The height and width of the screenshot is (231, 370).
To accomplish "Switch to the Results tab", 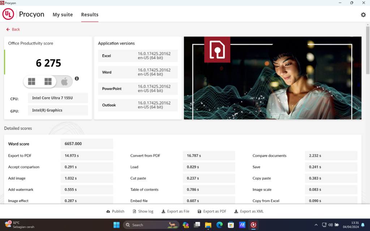I will tap(89, 14).
